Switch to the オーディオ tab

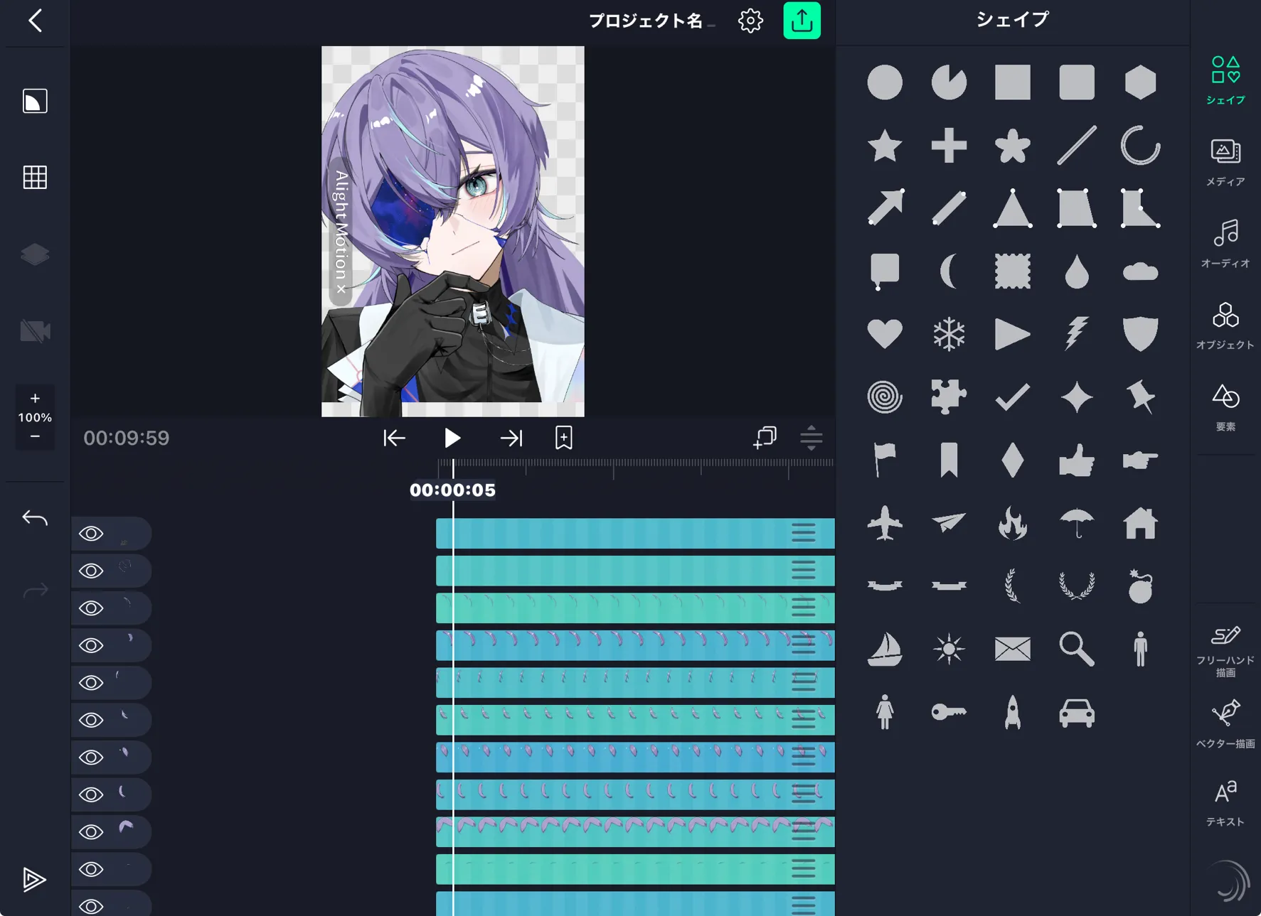pos(1225,244)
